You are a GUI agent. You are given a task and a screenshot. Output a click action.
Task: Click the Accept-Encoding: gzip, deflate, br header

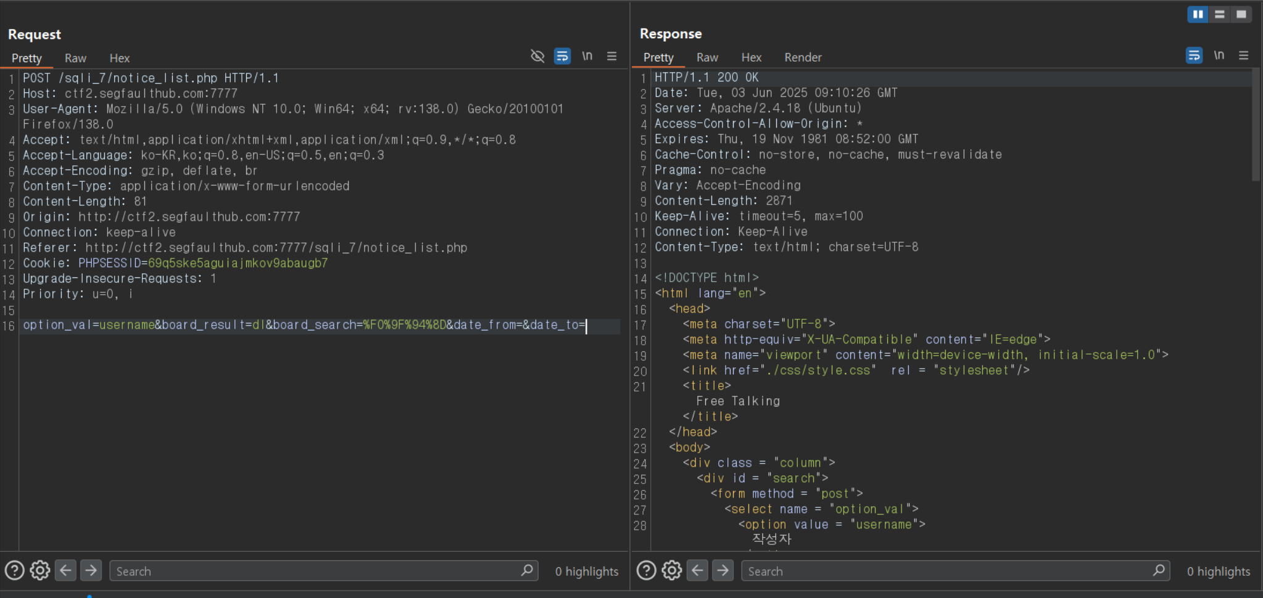point(140,171)
